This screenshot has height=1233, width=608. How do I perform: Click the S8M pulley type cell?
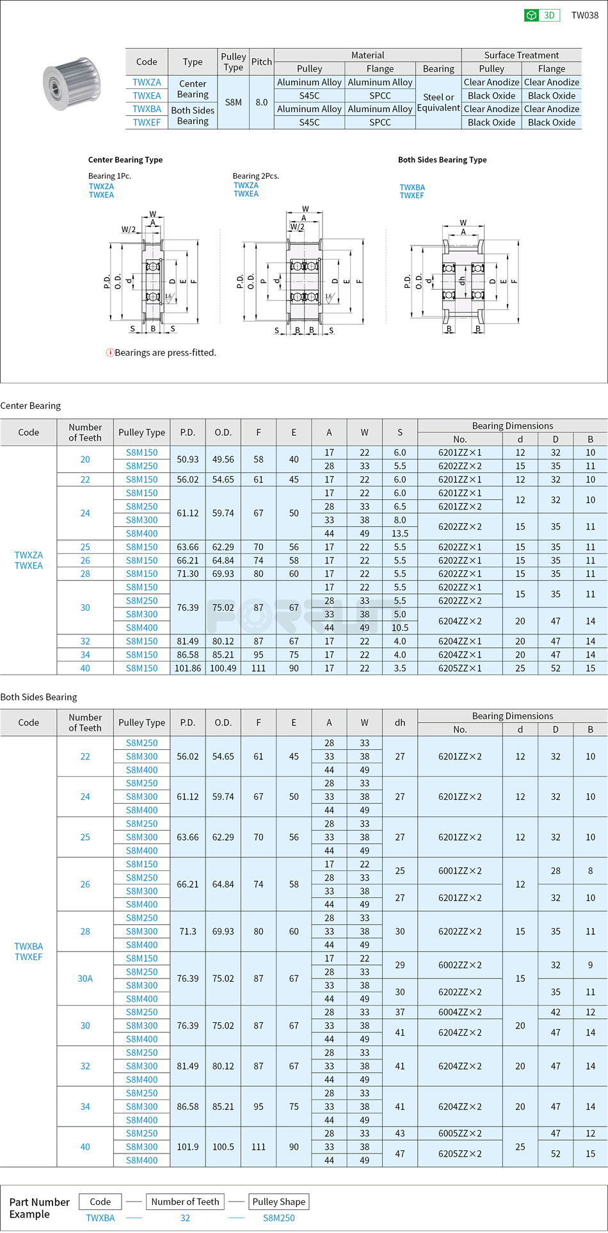234,103
